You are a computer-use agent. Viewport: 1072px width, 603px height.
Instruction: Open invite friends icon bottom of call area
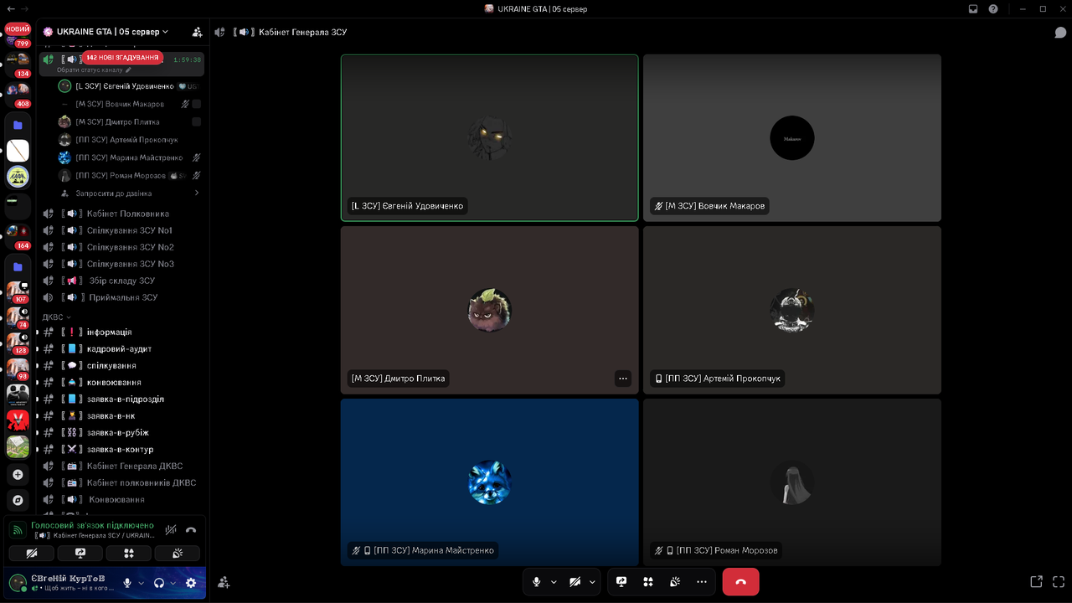(x=224, y=582)
